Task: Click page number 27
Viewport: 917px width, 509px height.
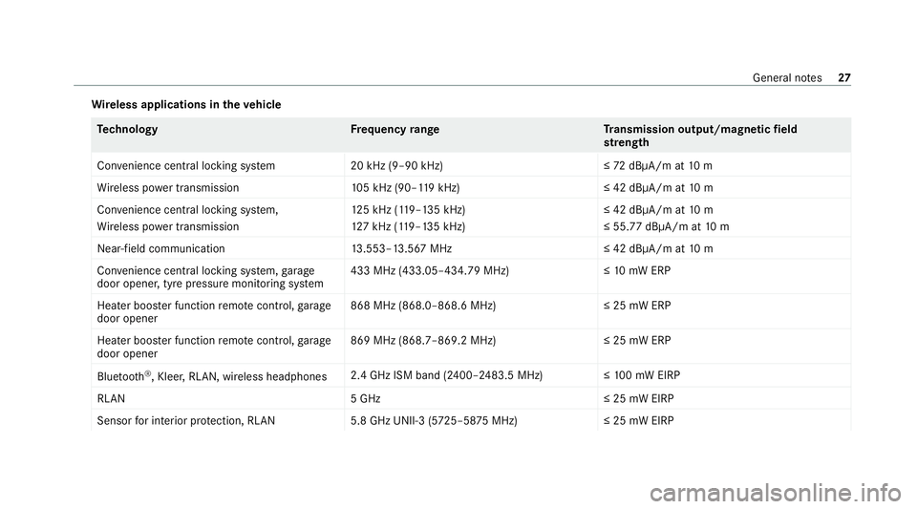Action: 843,77
